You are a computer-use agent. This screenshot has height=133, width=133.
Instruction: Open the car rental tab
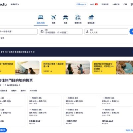pos(66,20)
